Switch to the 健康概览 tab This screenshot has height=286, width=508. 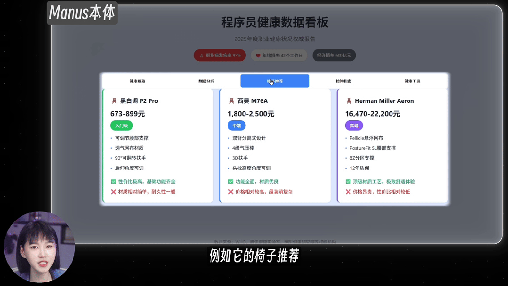137,81
